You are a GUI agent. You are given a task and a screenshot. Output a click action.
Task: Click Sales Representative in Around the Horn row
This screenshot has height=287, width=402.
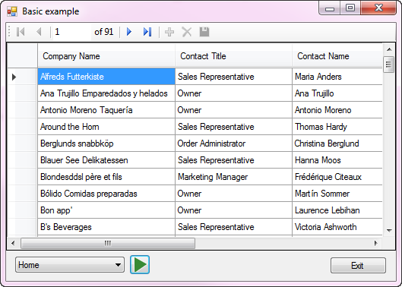(x=233, y=127)
